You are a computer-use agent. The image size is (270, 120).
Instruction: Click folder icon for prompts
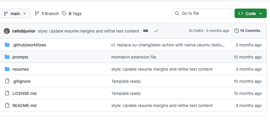(7, 57)
